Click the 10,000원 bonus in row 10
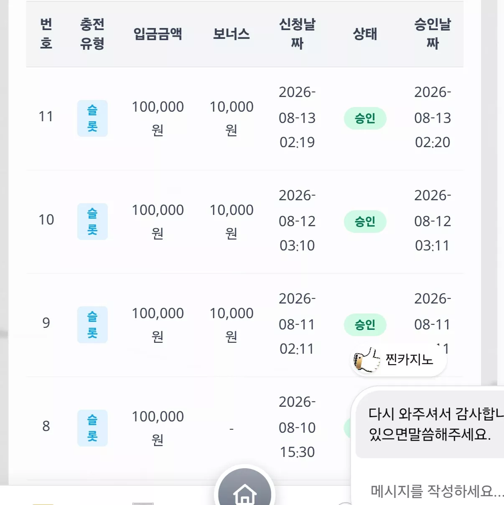Image resolution: width=504 pixels, height=505 pixels. pyautogui.click(x=232, y=222)
